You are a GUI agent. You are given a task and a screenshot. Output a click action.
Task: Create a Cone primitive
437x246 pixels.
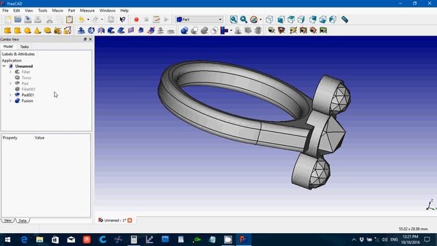click(38, 30)
